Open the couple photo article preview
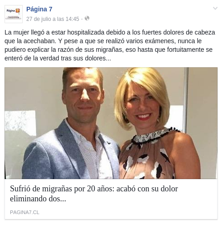The image size is (223, 225). point(111,123)
